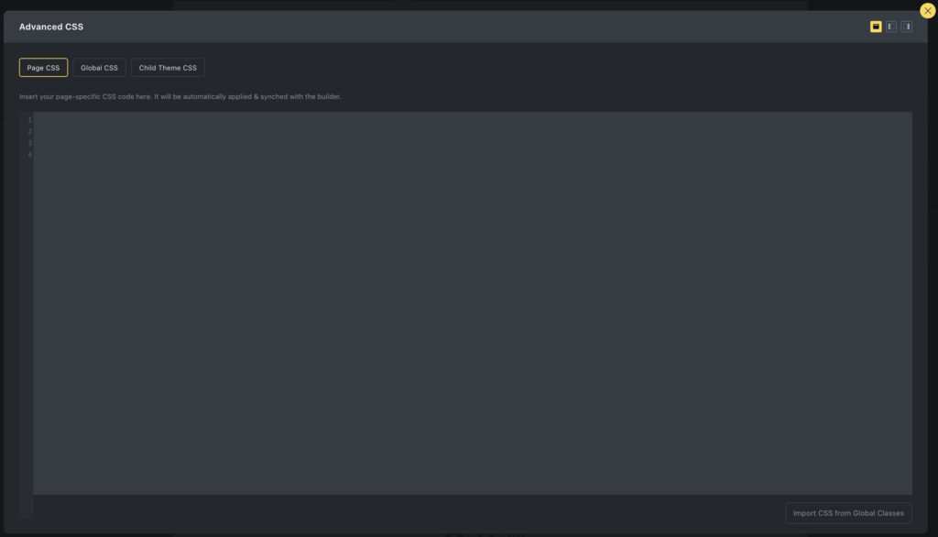
Task: Switch to the right split layout view
Action: click(x=907, y=27)
